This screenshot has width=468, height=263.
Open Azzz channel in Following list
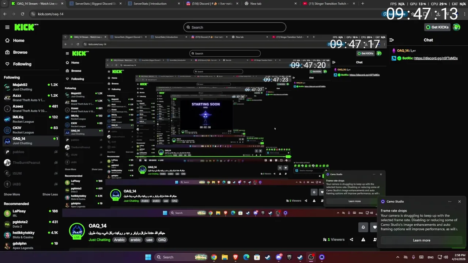click(31, 98)
